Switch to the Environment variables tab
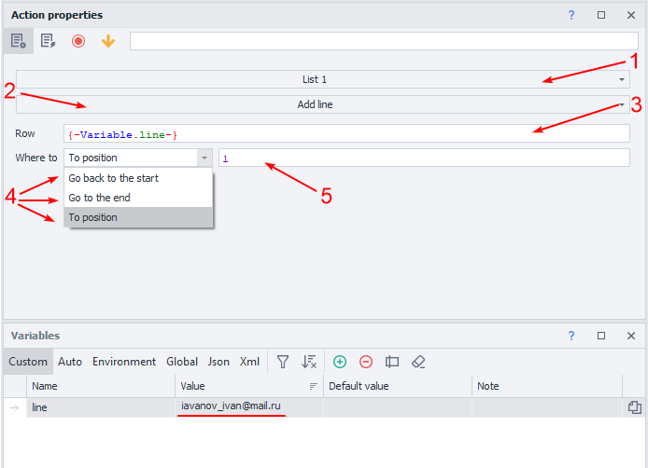This screenshot has width=648, height=468. coord(124,362)
